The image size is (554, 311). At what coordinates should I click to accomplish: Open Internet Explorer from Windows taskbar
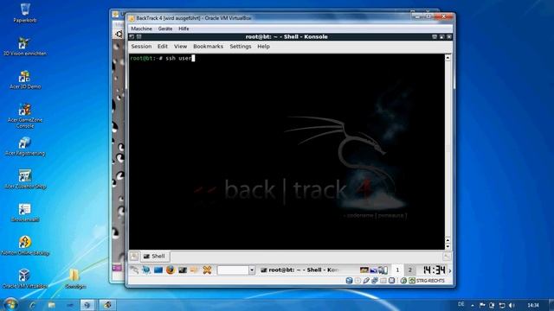pos(33,305)
